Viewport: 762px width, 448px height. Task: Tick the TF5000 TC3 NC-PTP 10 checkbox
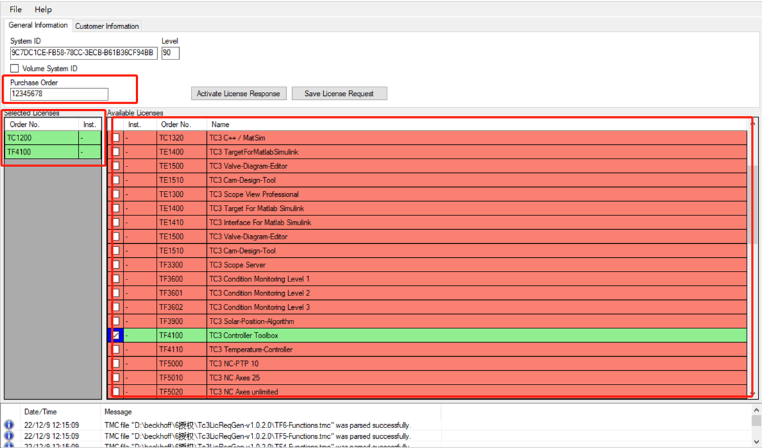click(116, 363)
